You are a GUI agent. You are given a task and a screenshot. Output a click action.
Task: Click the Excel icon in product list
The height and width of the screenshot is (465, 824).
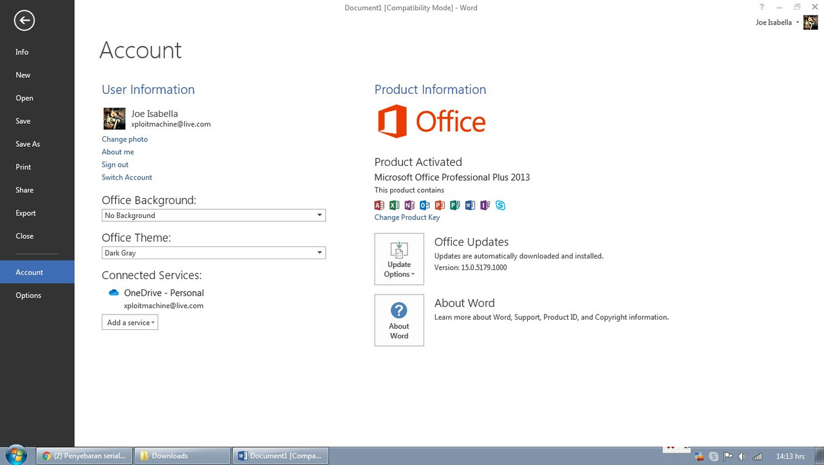395,205
